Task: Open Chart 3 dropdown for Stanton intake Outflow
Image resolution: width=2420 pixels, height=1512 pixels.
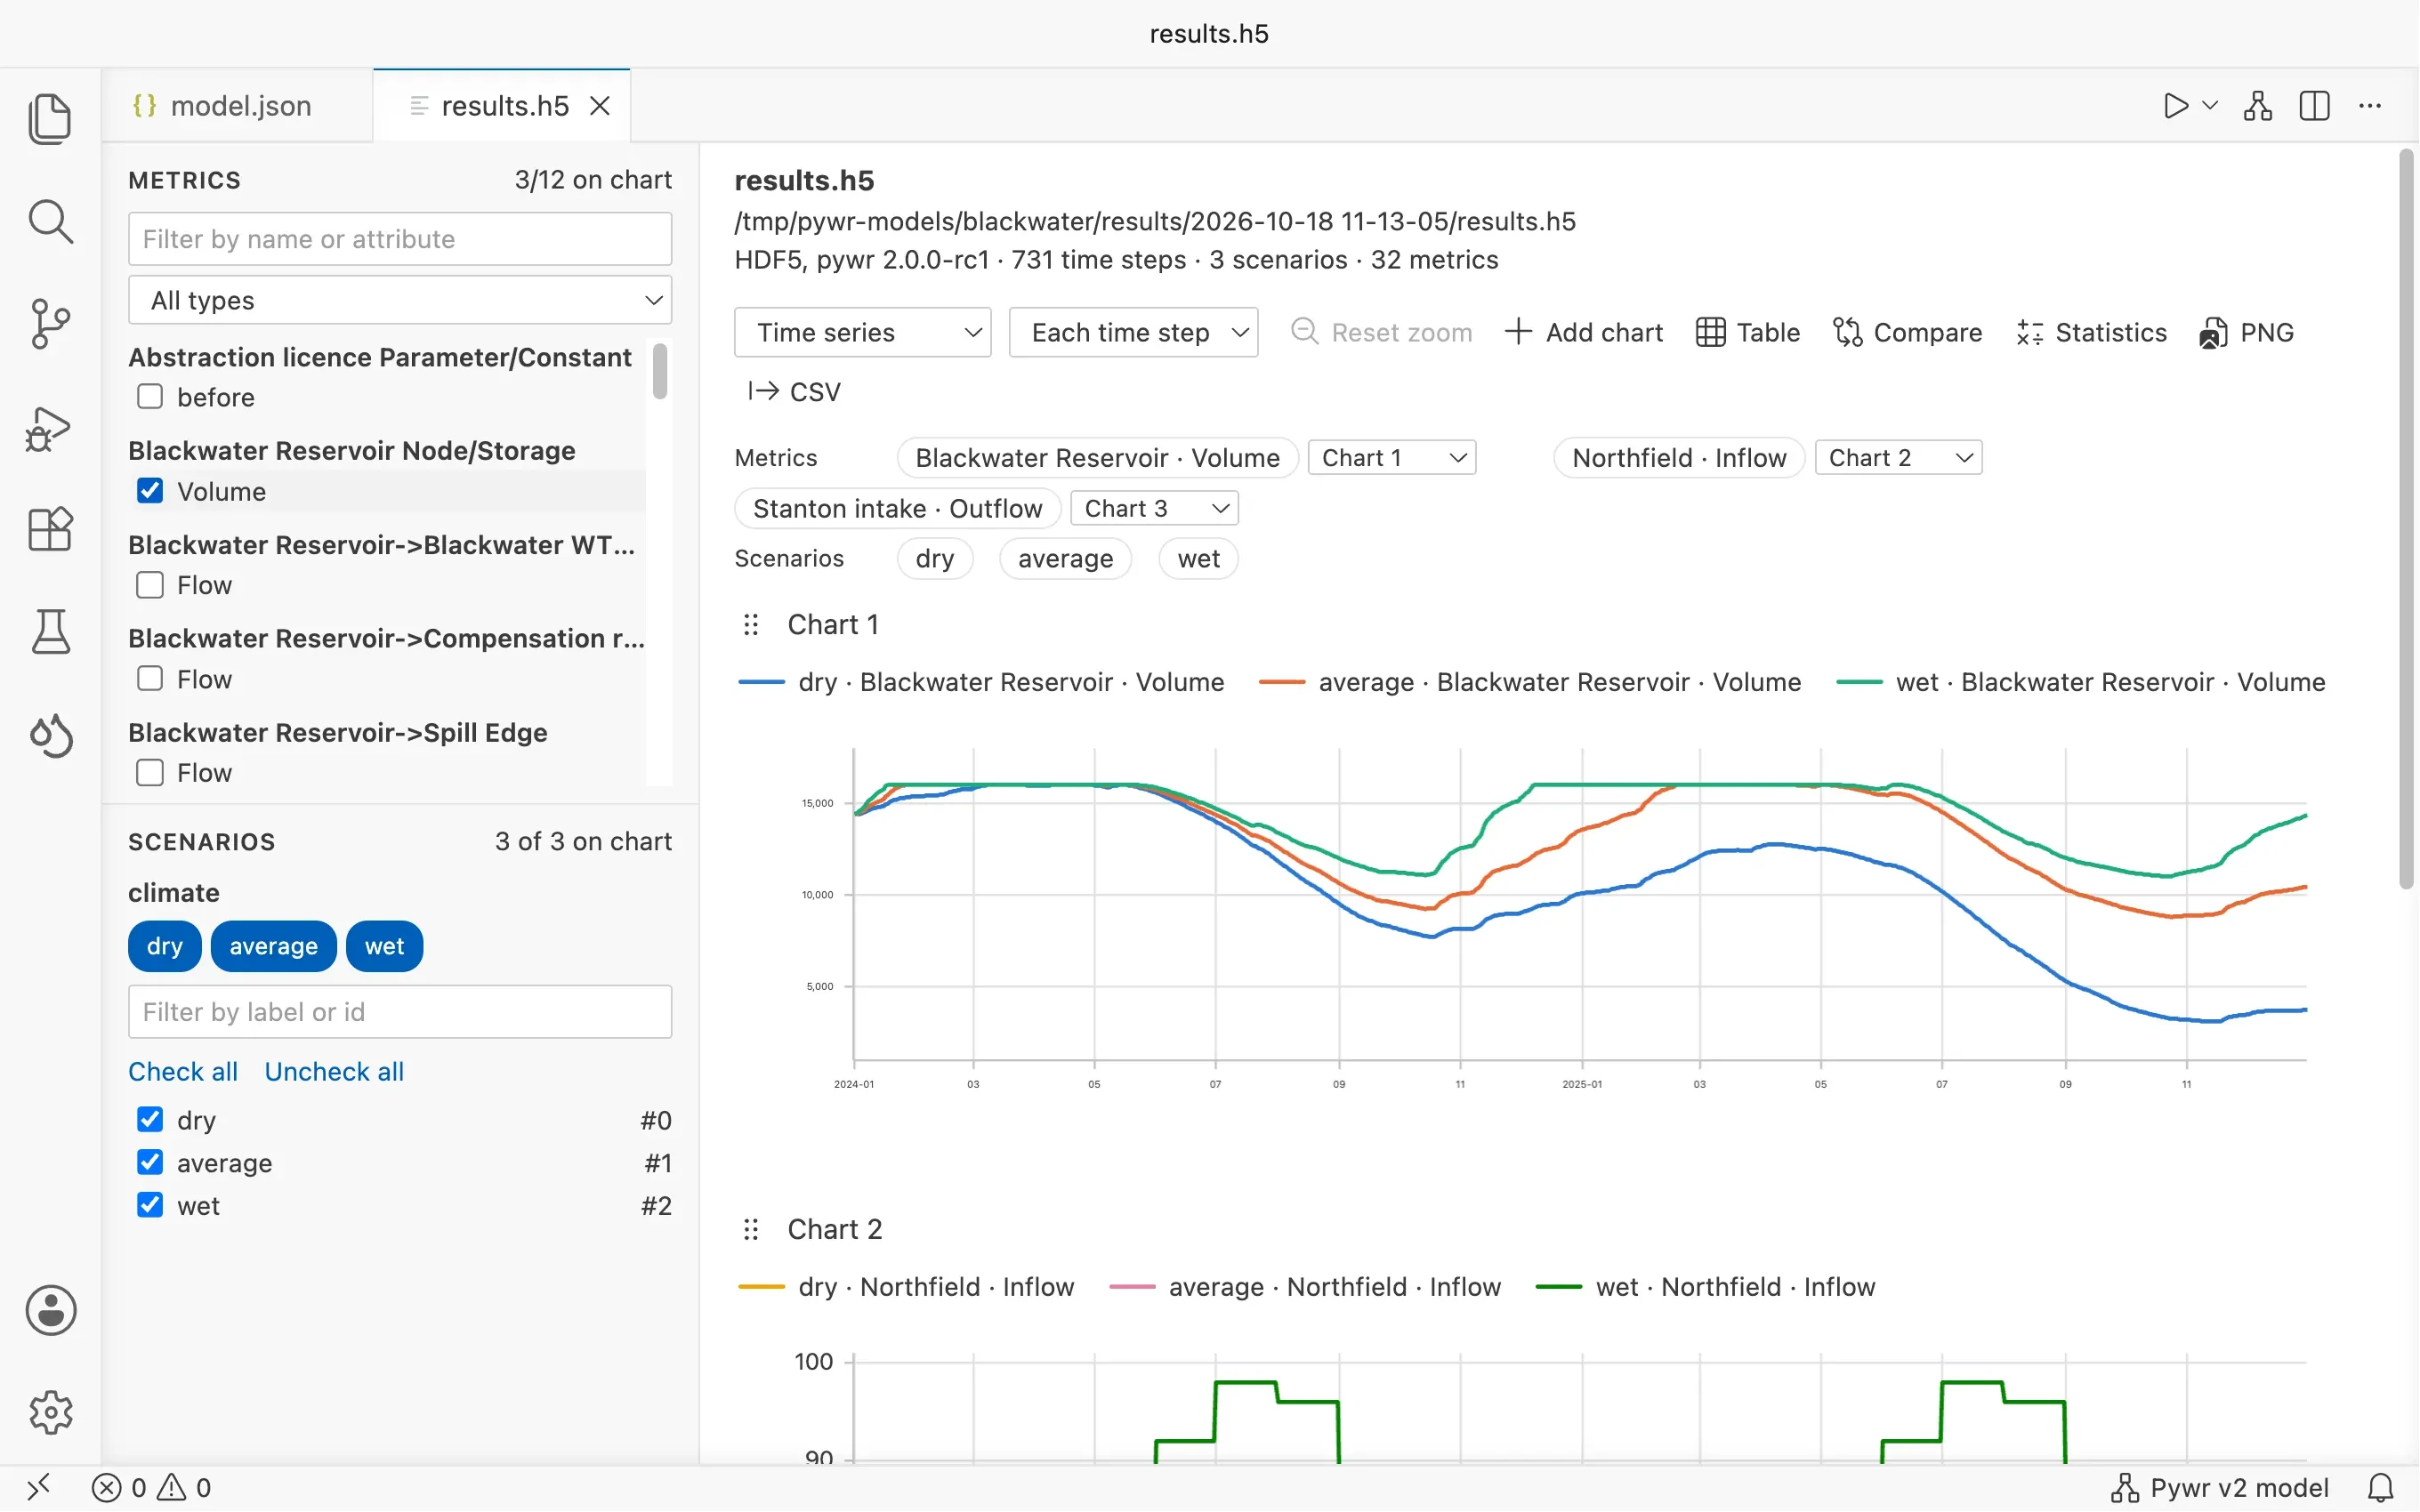Action: click(1154, 508)
